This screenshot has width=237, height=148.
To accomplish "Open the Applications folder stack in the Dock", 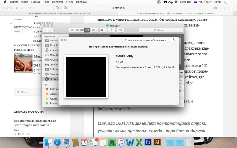I will [170, 142].
